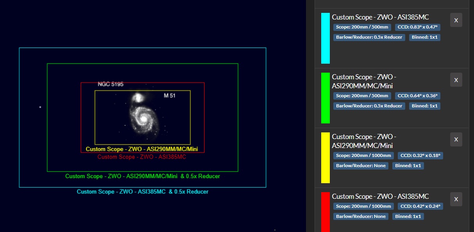This screenshot has height=232, width=474.
Task: Click the yellow entry's 'Scope: 200mm / 1000mm' badge
Action: click(x=364, y=155)
